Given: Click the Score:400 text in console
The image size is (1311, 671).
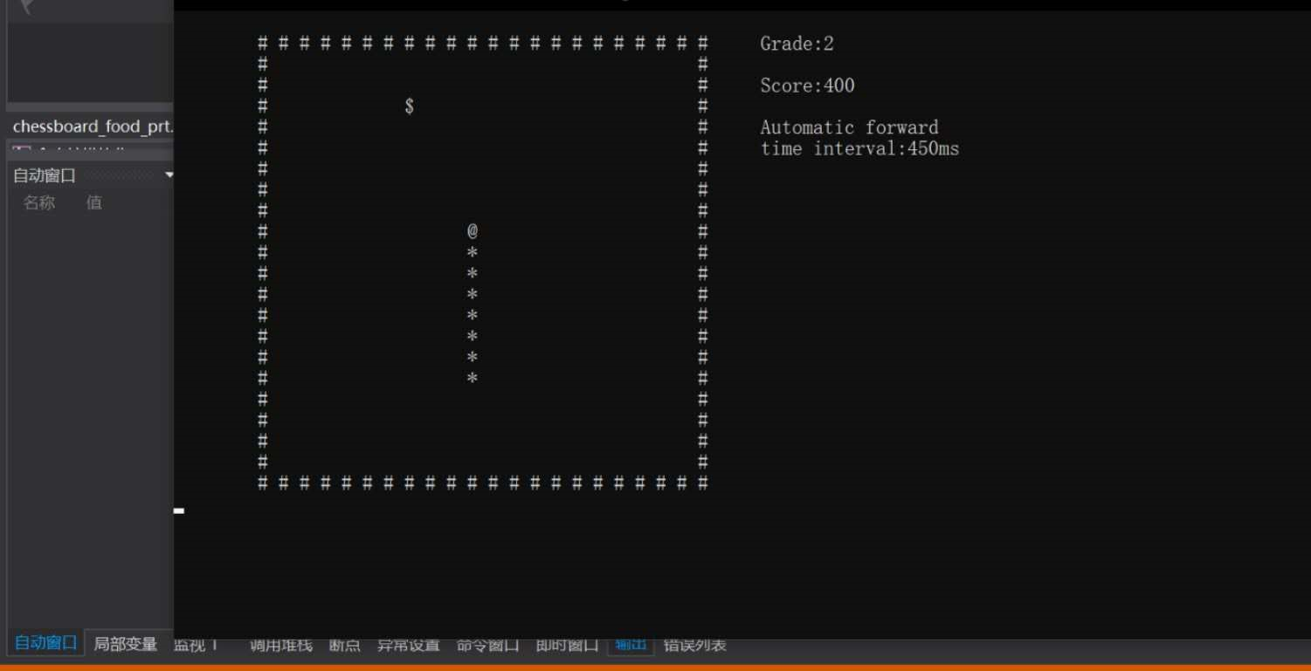Looking at the screenshot, I should (805, 86).
